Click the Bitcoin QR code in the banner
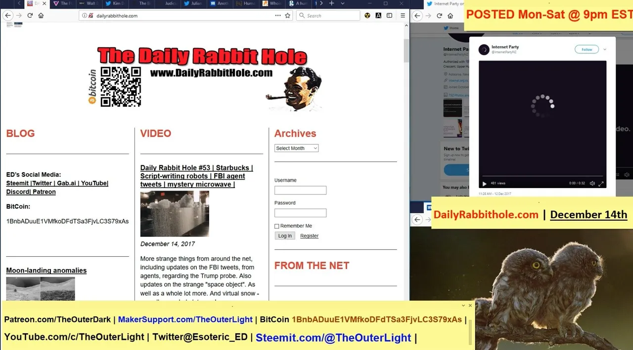The width and height of the screenshot is (633, 350). point(121,86)
